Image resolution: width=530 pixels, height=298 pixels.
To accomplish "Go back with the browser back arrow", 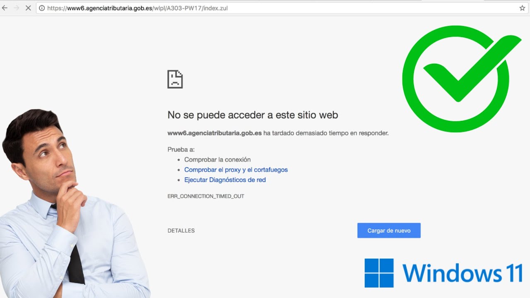I will coord(5,8).
